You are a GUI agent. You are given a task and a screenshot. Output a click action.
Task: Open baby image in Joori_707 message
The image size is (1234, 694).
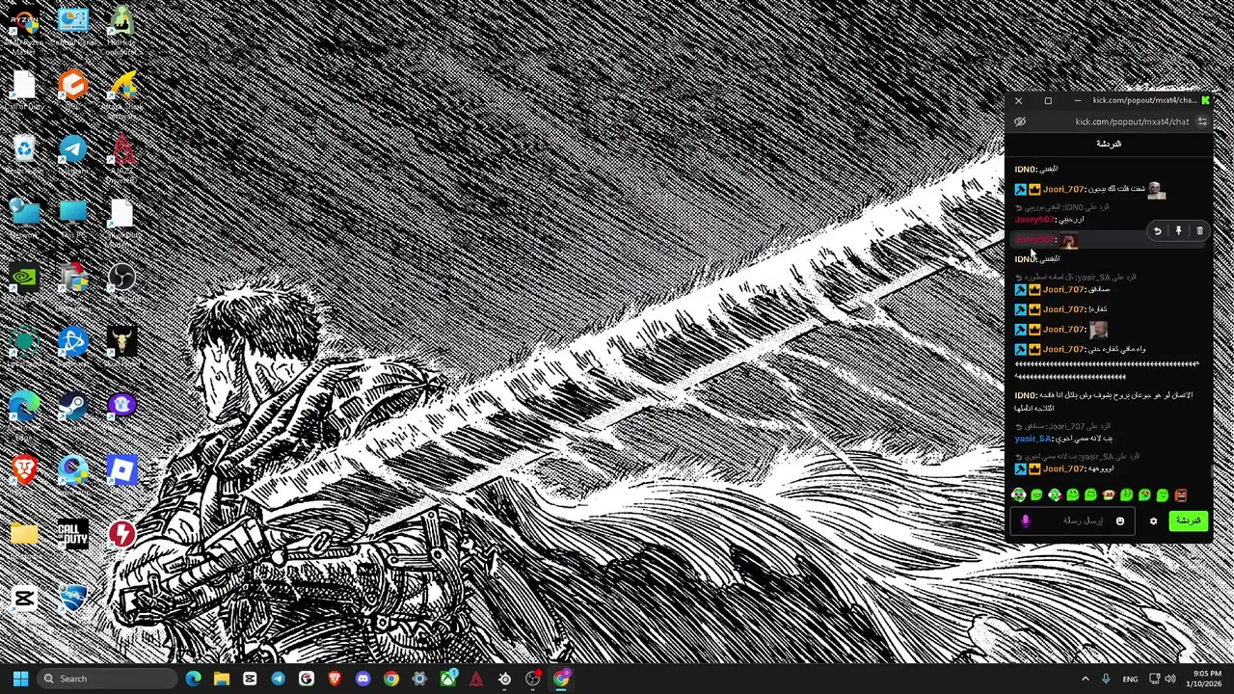(1099, 330)
